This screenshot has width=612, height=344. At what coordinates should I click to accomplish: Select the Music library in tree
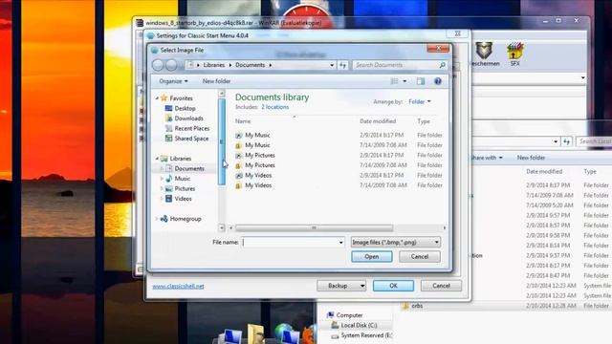pos(182,179)
